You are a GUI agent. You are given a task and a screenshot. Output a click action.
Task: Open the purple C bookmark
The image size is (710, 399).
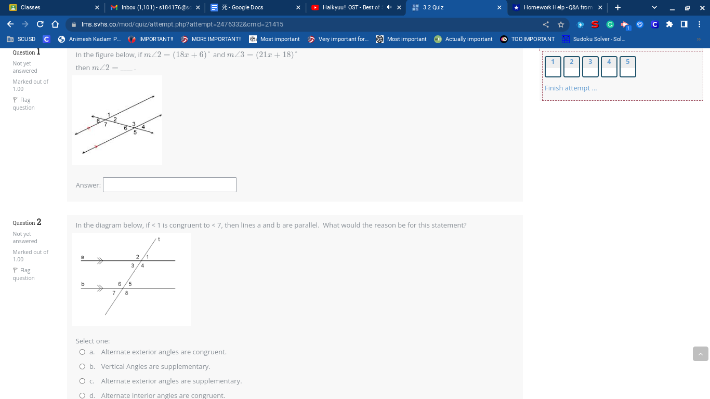[x=47, y=39]
